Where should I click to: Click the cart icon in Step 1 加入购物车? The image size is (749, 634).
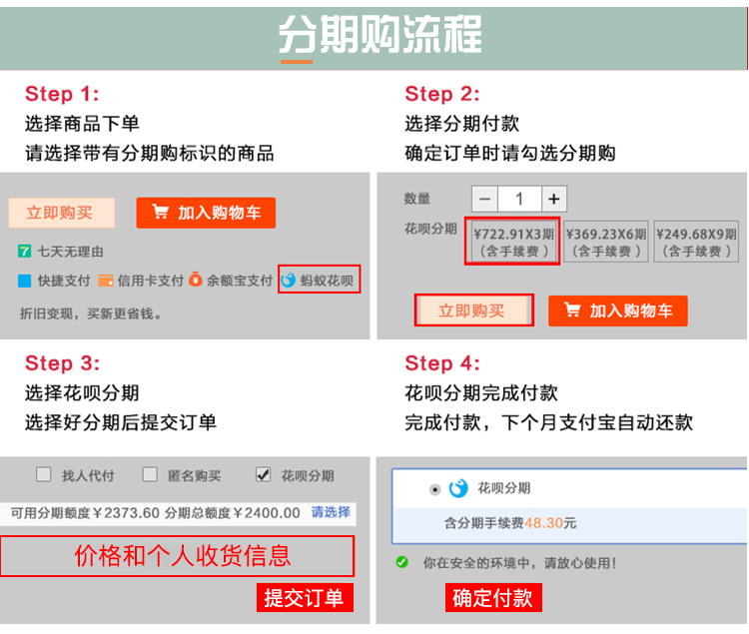161,211
